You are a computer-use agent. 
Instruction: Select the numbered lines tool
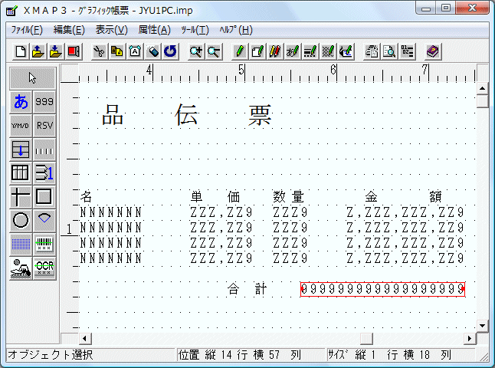click(x=44, y=173)
